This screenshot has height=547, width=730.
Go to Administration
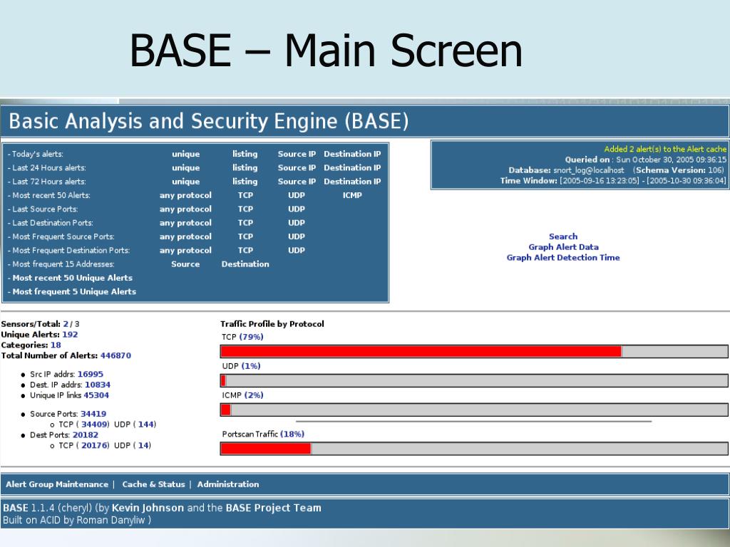tap(228, 484)
